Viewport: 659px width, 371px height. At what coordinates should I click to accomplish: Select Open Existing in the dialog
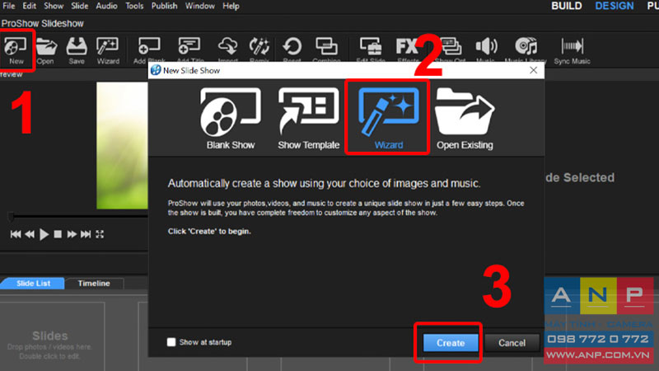(x=465, y=118)
